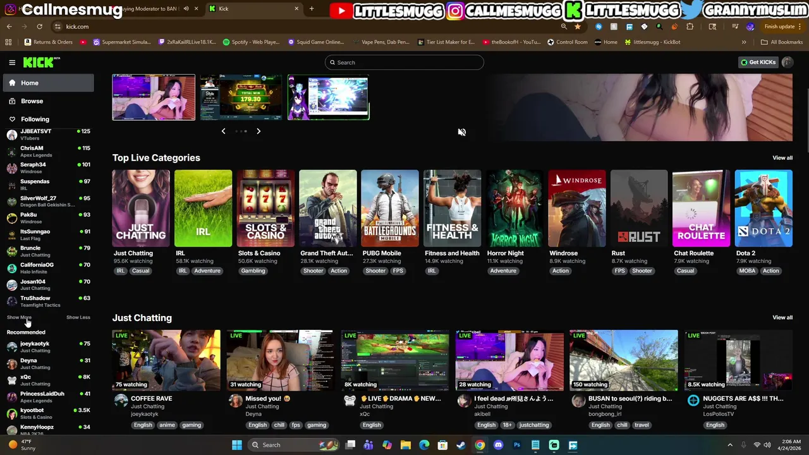This screenshot has height=455, width=809.
Task: View all Top Live Categories
Action: click(782, 158)
